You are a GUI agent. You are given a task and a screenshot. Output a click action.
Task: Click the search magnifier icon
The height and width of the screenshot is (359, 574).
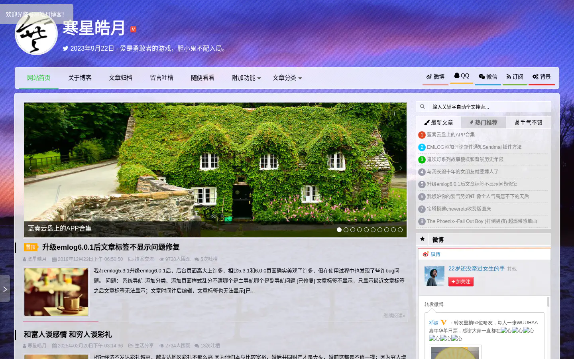click(423, 107)
